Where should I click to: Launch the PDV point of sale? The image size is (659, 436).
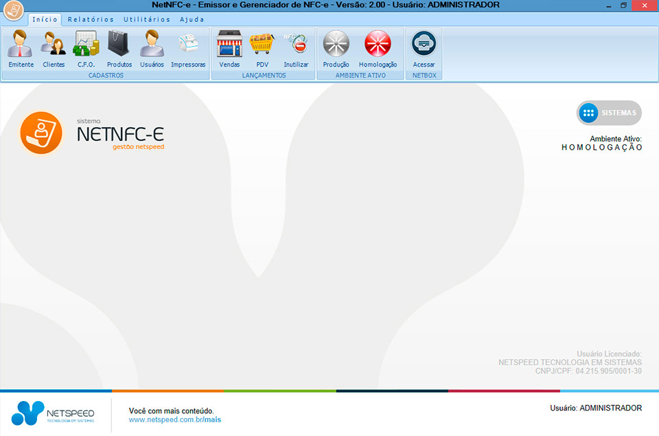[262, 49]
